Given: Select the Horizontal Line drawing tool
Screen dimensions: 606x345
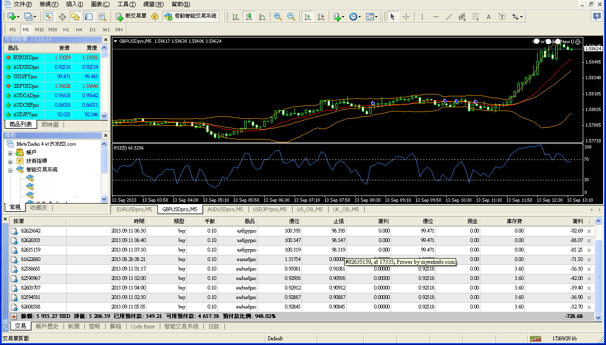Looking at the screenshot, I should point(436,17).
